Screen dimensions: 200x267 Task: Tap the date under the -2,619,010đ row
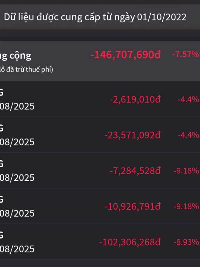pos(17,106)
